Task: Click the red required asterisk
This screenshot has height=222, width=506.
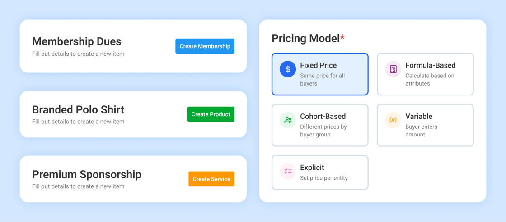Action: [342, 37]
